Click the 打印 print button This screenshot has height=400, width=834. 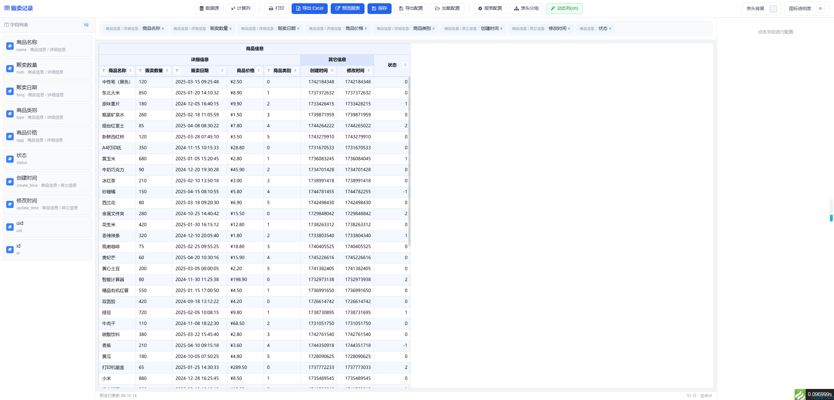(x=276, y=8)
